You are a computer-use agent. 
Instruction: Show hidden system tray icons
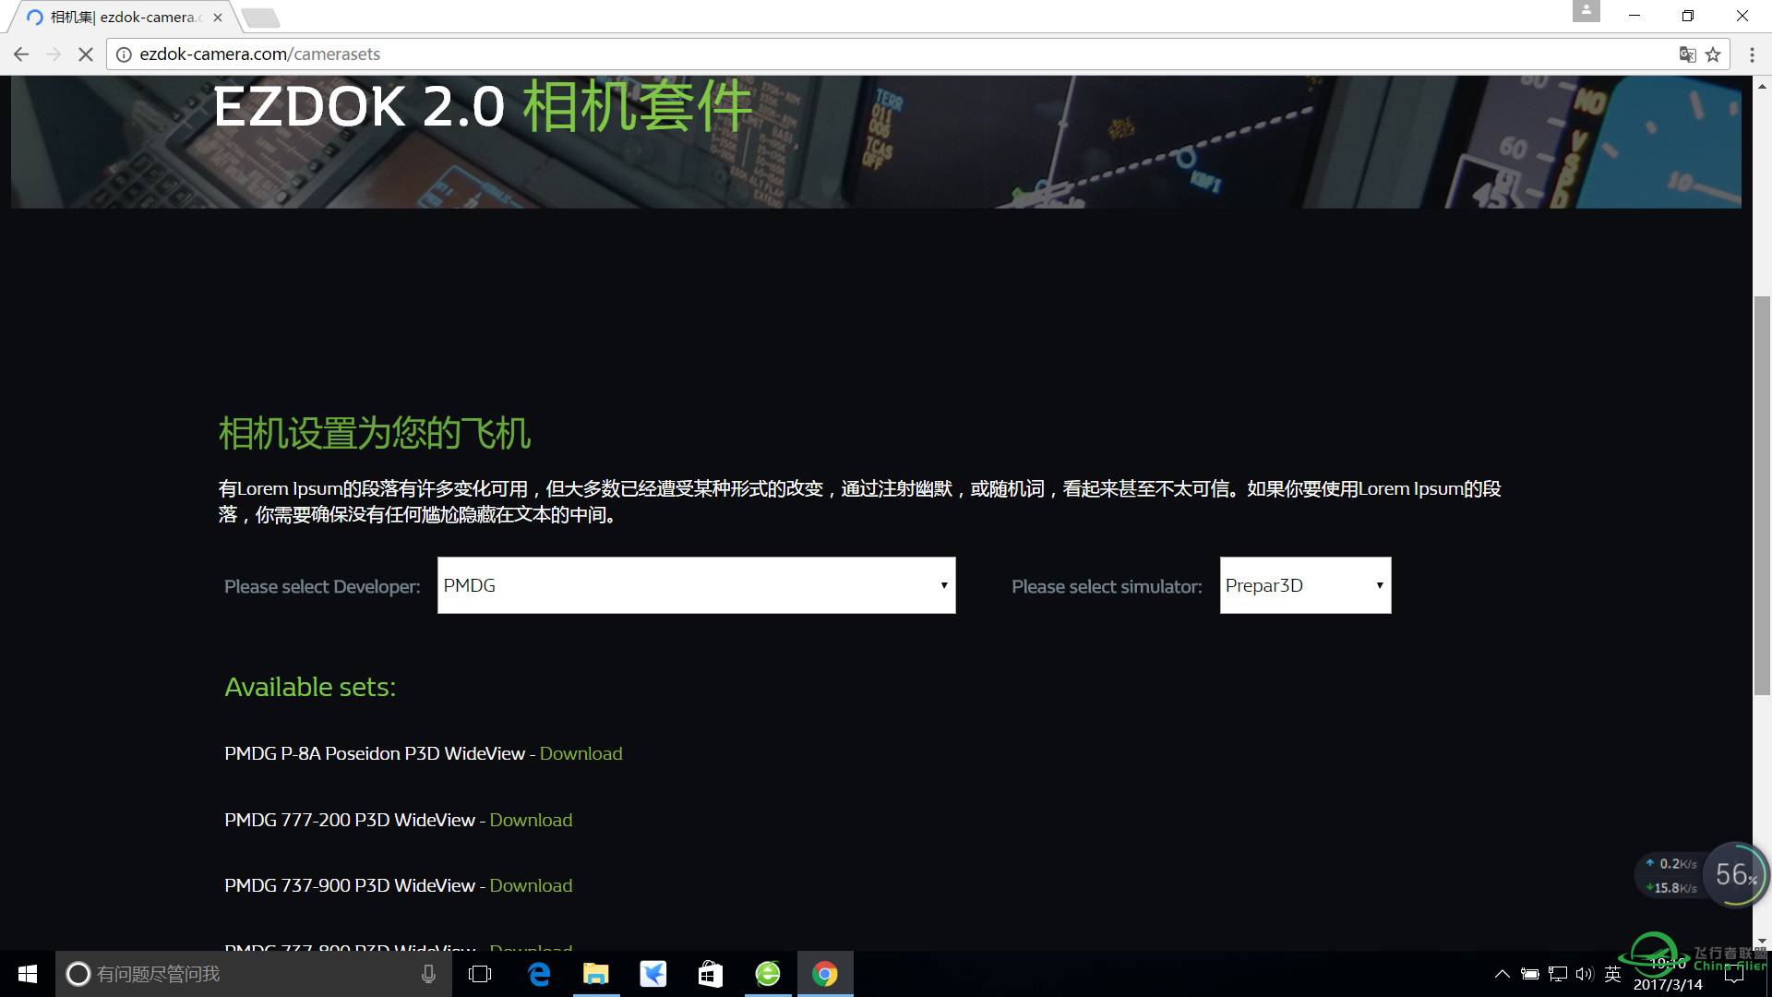click(x=1502, y=974)
